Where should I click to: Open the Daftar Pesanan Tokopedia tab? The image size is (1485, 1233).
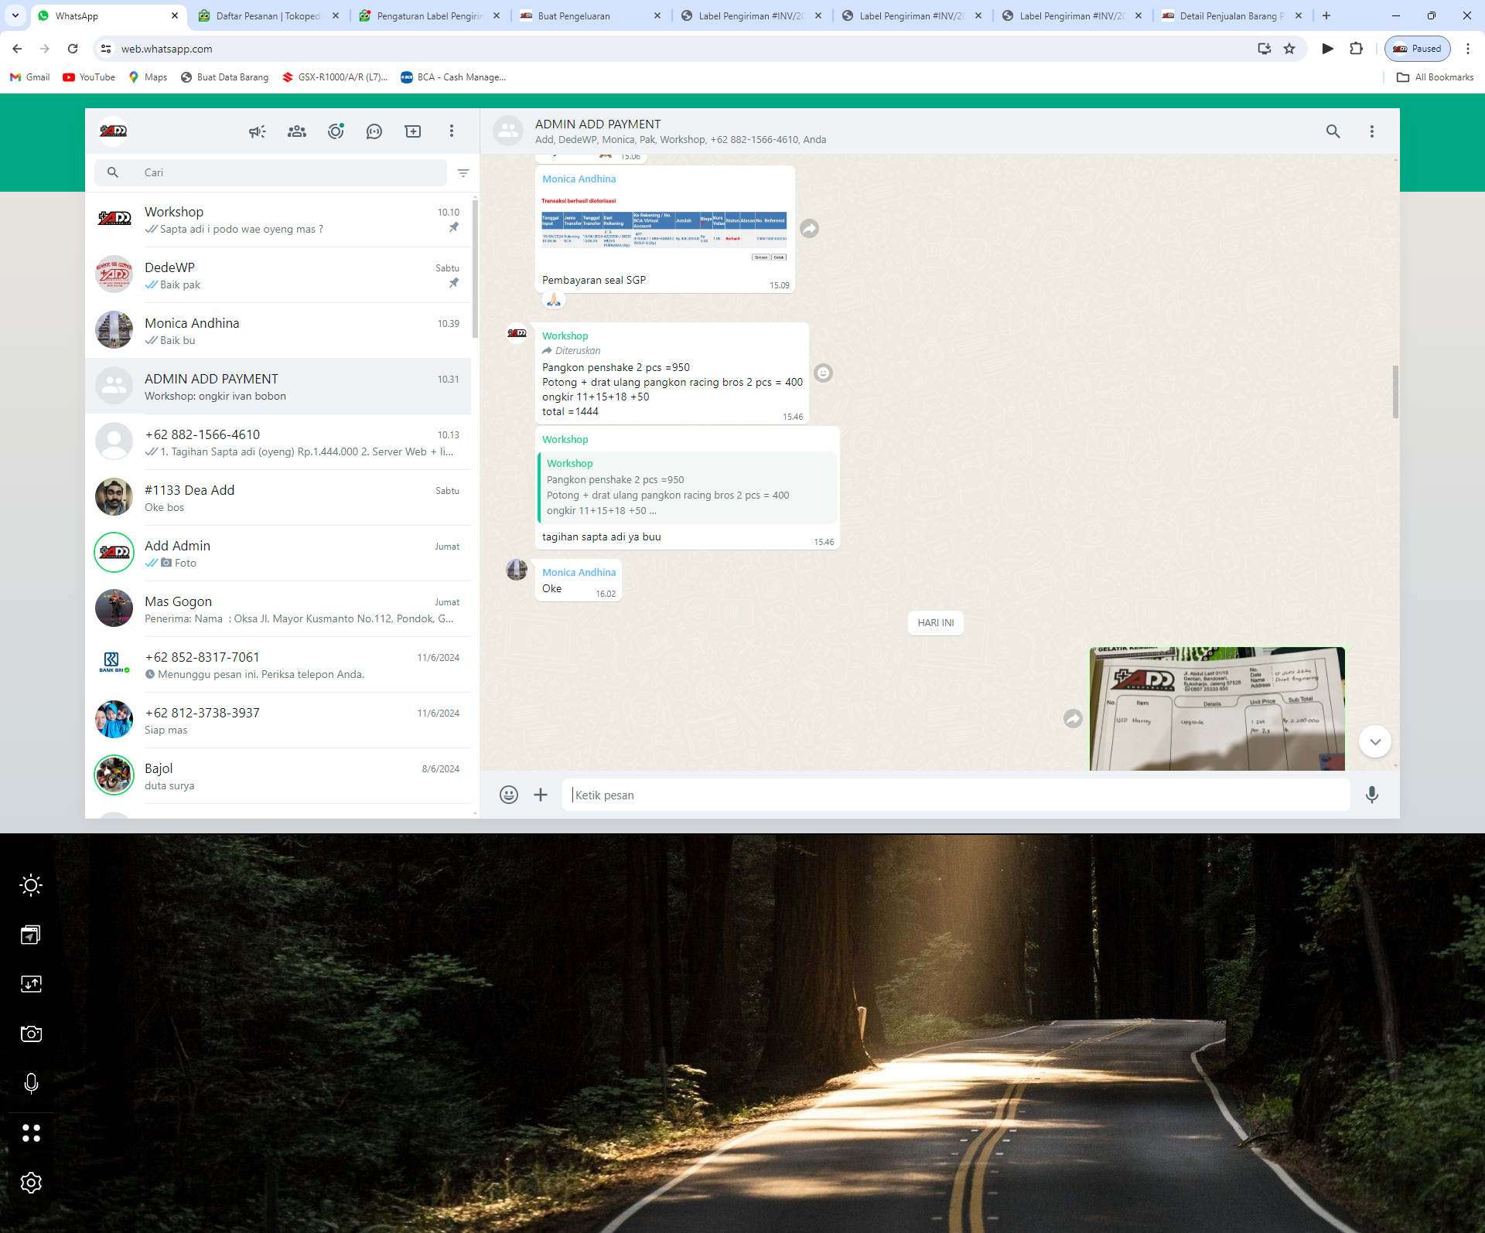tap(268, 16)
